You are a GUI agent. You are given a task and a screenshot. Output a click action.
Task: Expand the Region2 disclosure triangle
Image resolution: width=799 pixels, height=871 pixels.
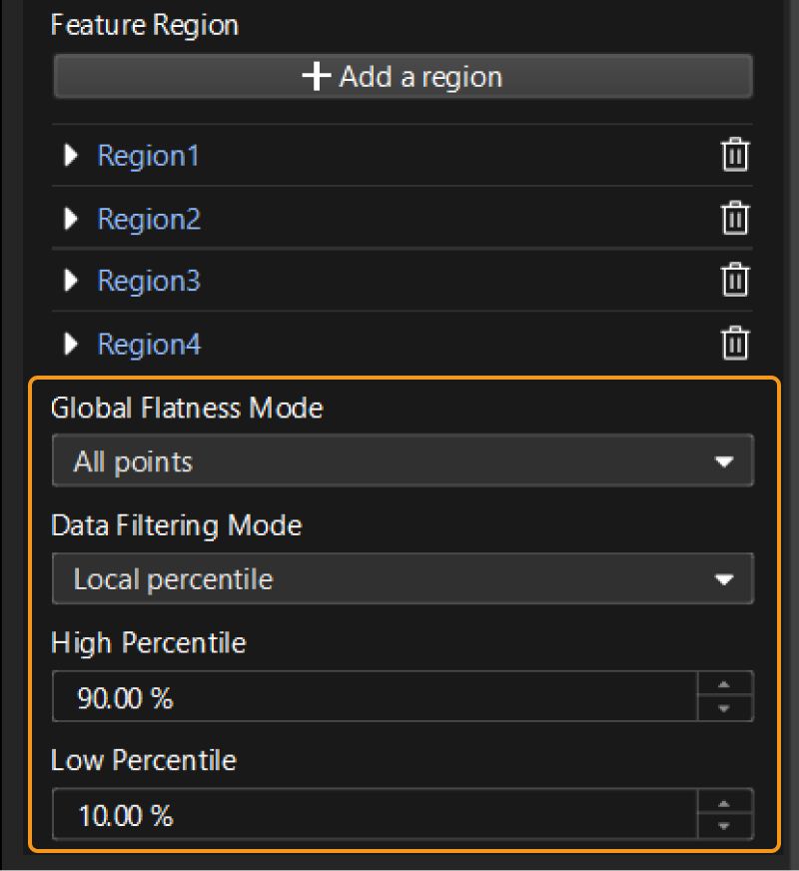(70, 219)
